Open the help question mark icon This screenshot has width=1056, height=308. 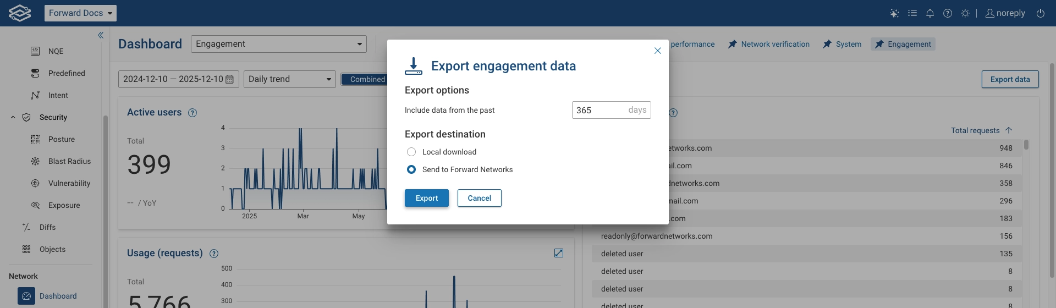(x=948, y=13)
